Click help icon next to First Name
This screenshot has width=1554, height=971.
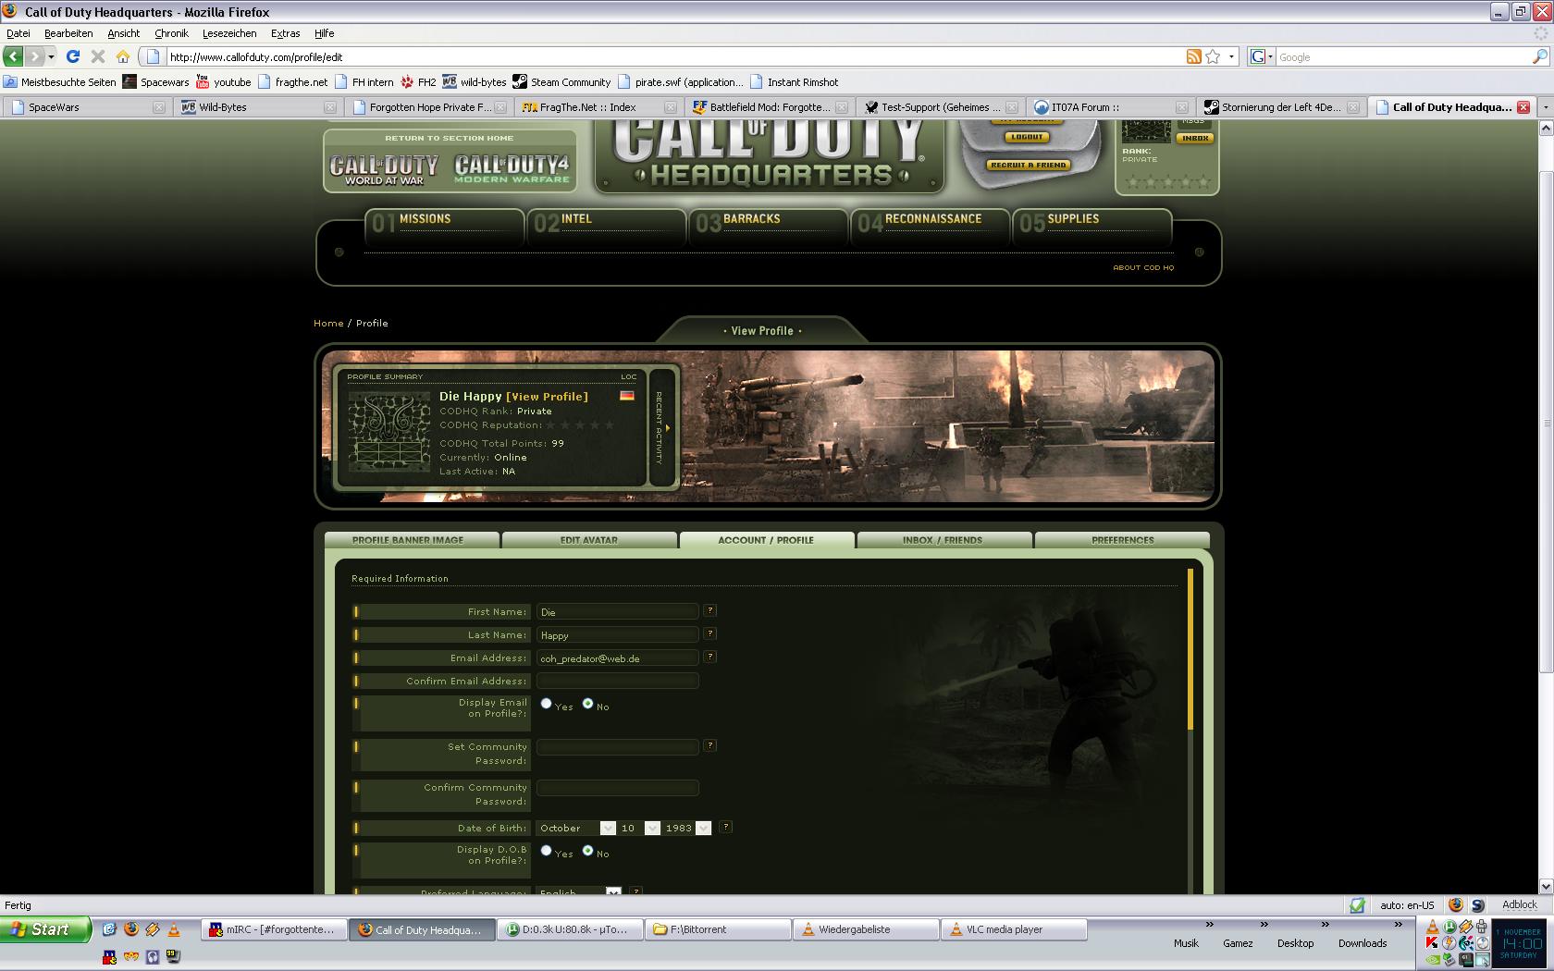click(709, 610)
